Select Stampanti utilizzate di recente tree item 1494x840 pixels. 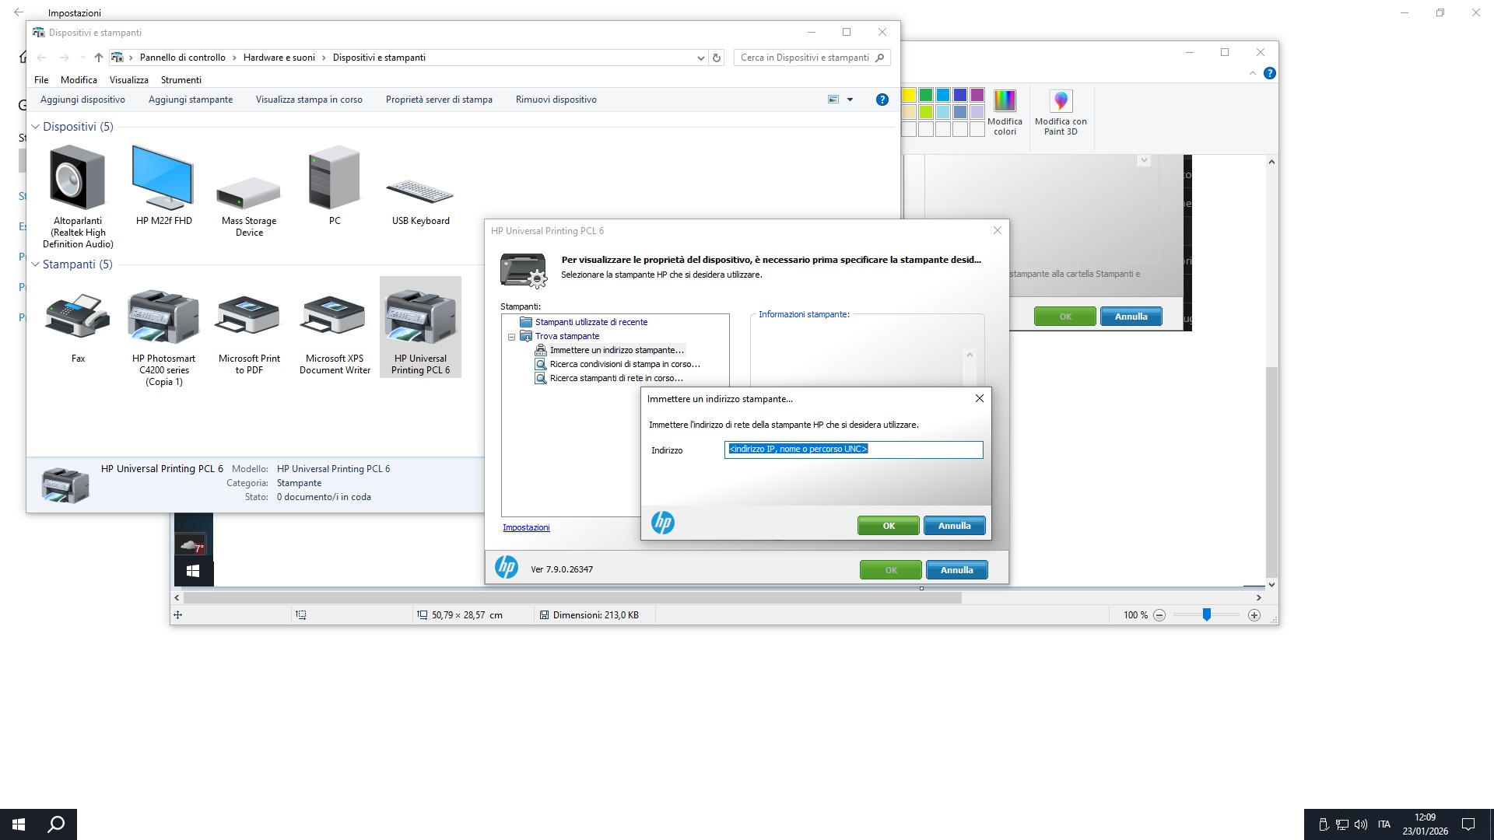(x=591, y=322)
